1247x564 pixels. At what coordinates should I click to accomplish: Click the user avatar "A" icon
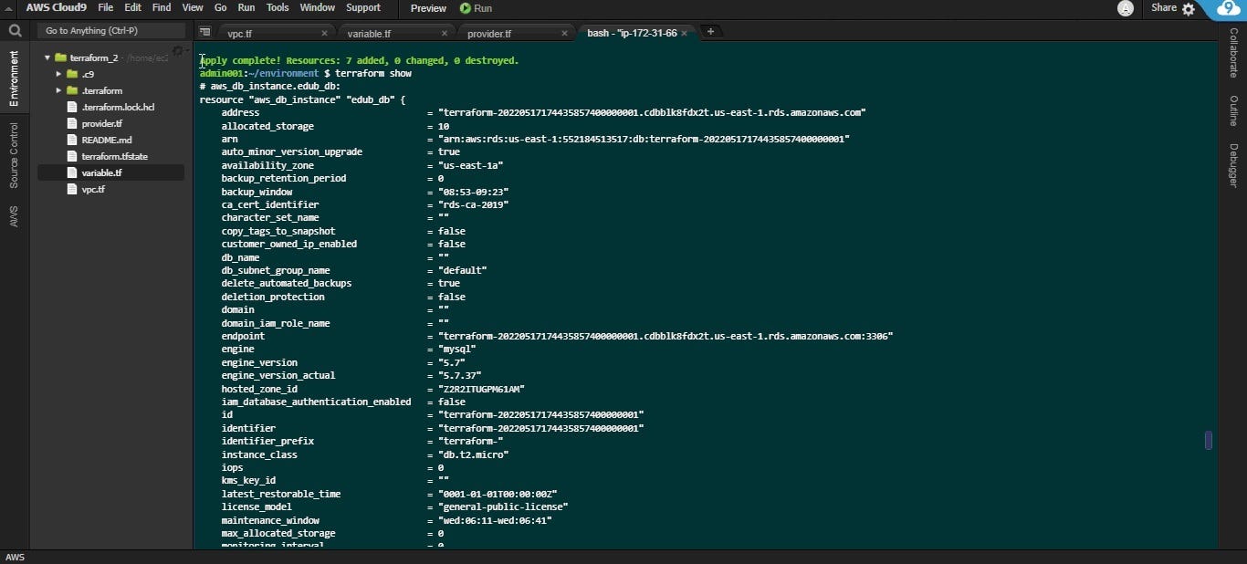1126,8
